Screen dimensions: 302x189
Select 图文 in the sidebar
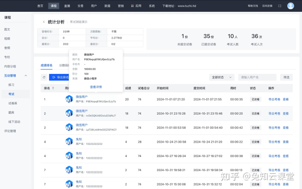coord(7,29)
